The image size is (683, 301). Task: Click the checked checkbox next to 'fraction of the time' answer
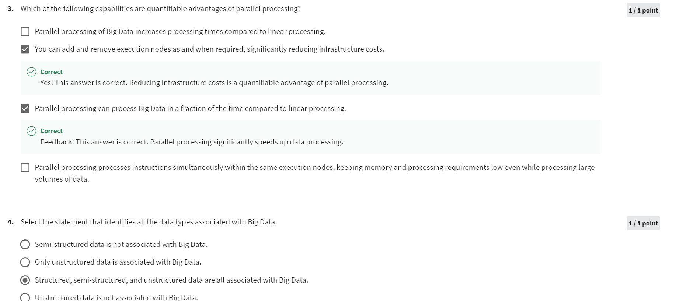pos(25,108)
